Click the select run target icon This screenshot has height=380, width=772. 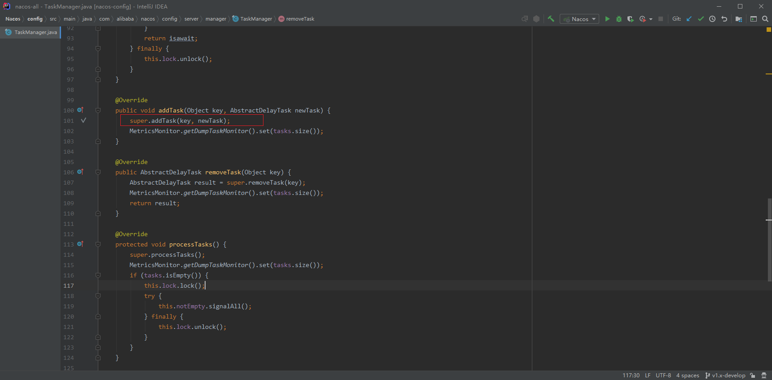(525, 19)
